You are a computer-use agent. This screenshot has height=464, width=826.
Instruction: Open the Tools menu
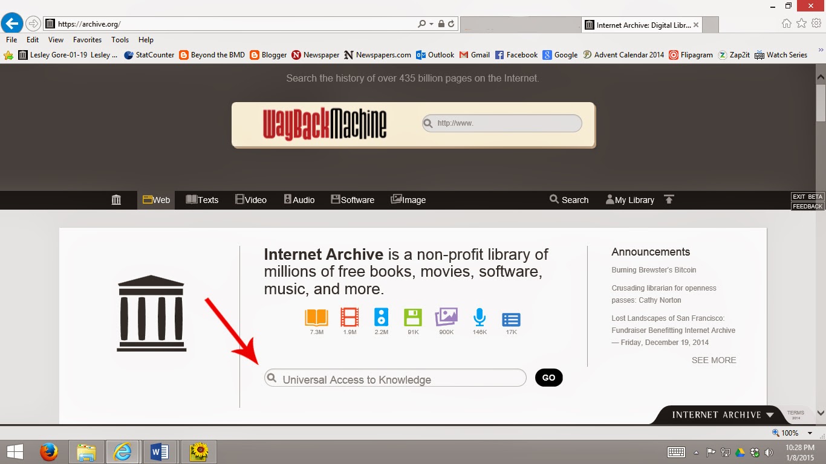(120, 40)
